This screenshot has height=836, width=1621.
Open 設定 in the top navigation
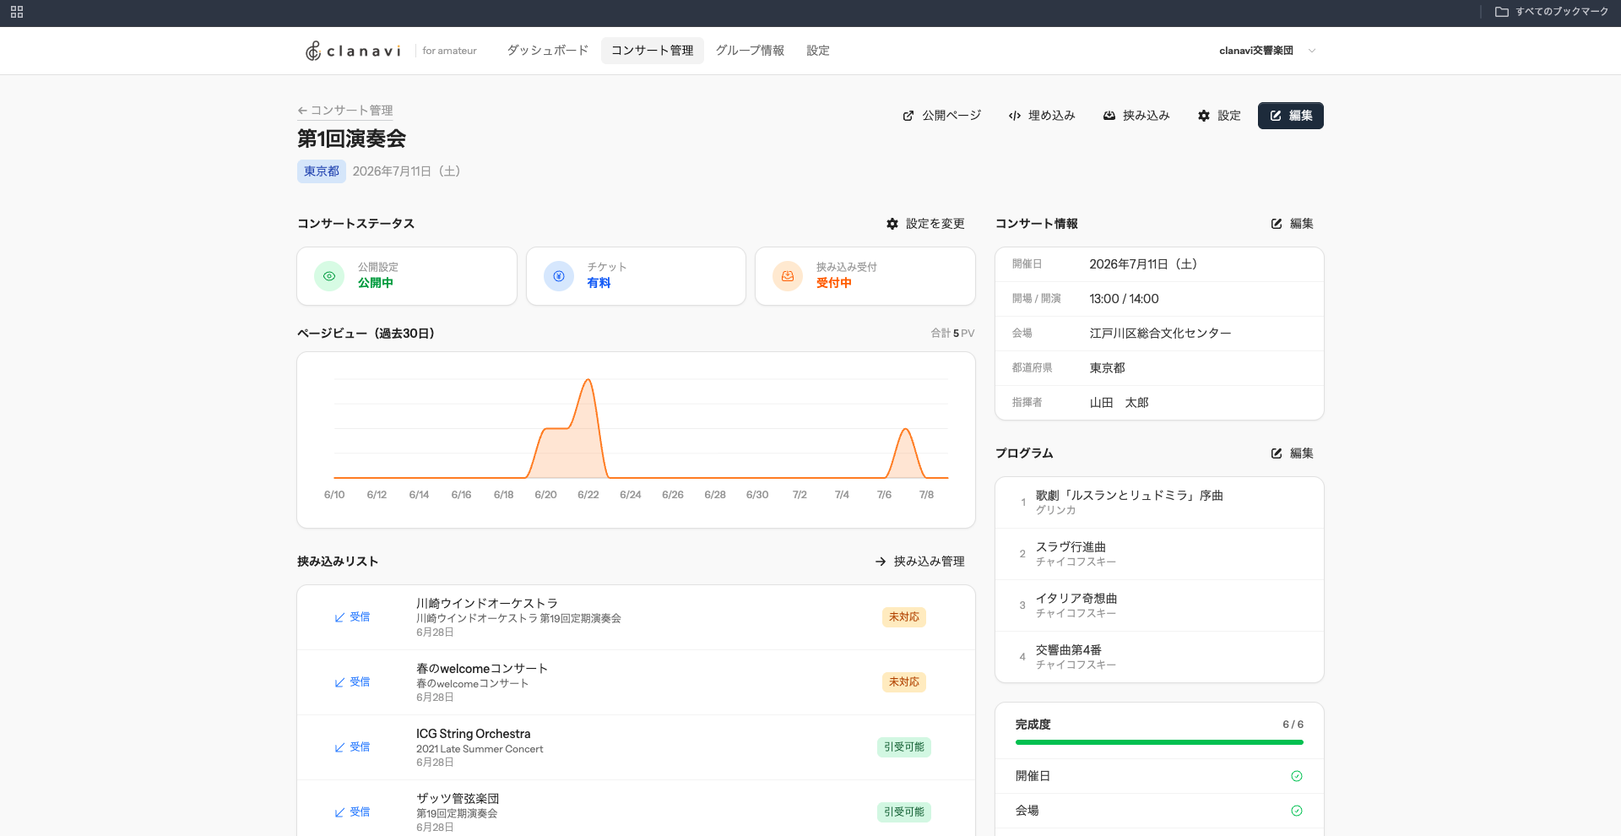pos(817,51)
